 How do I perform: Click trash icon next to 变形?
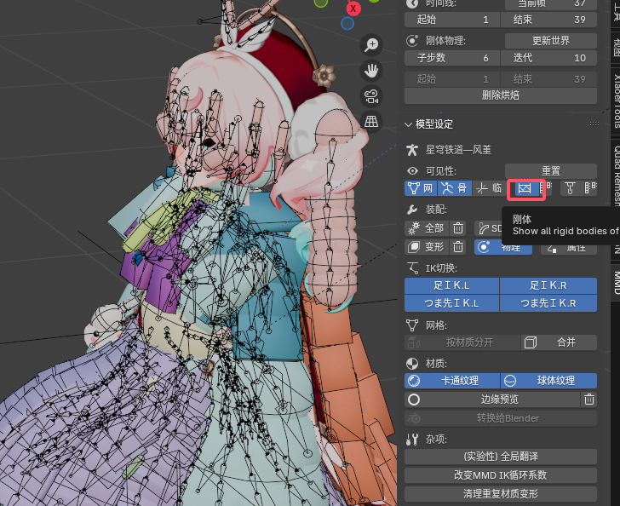tap(458, 247)
